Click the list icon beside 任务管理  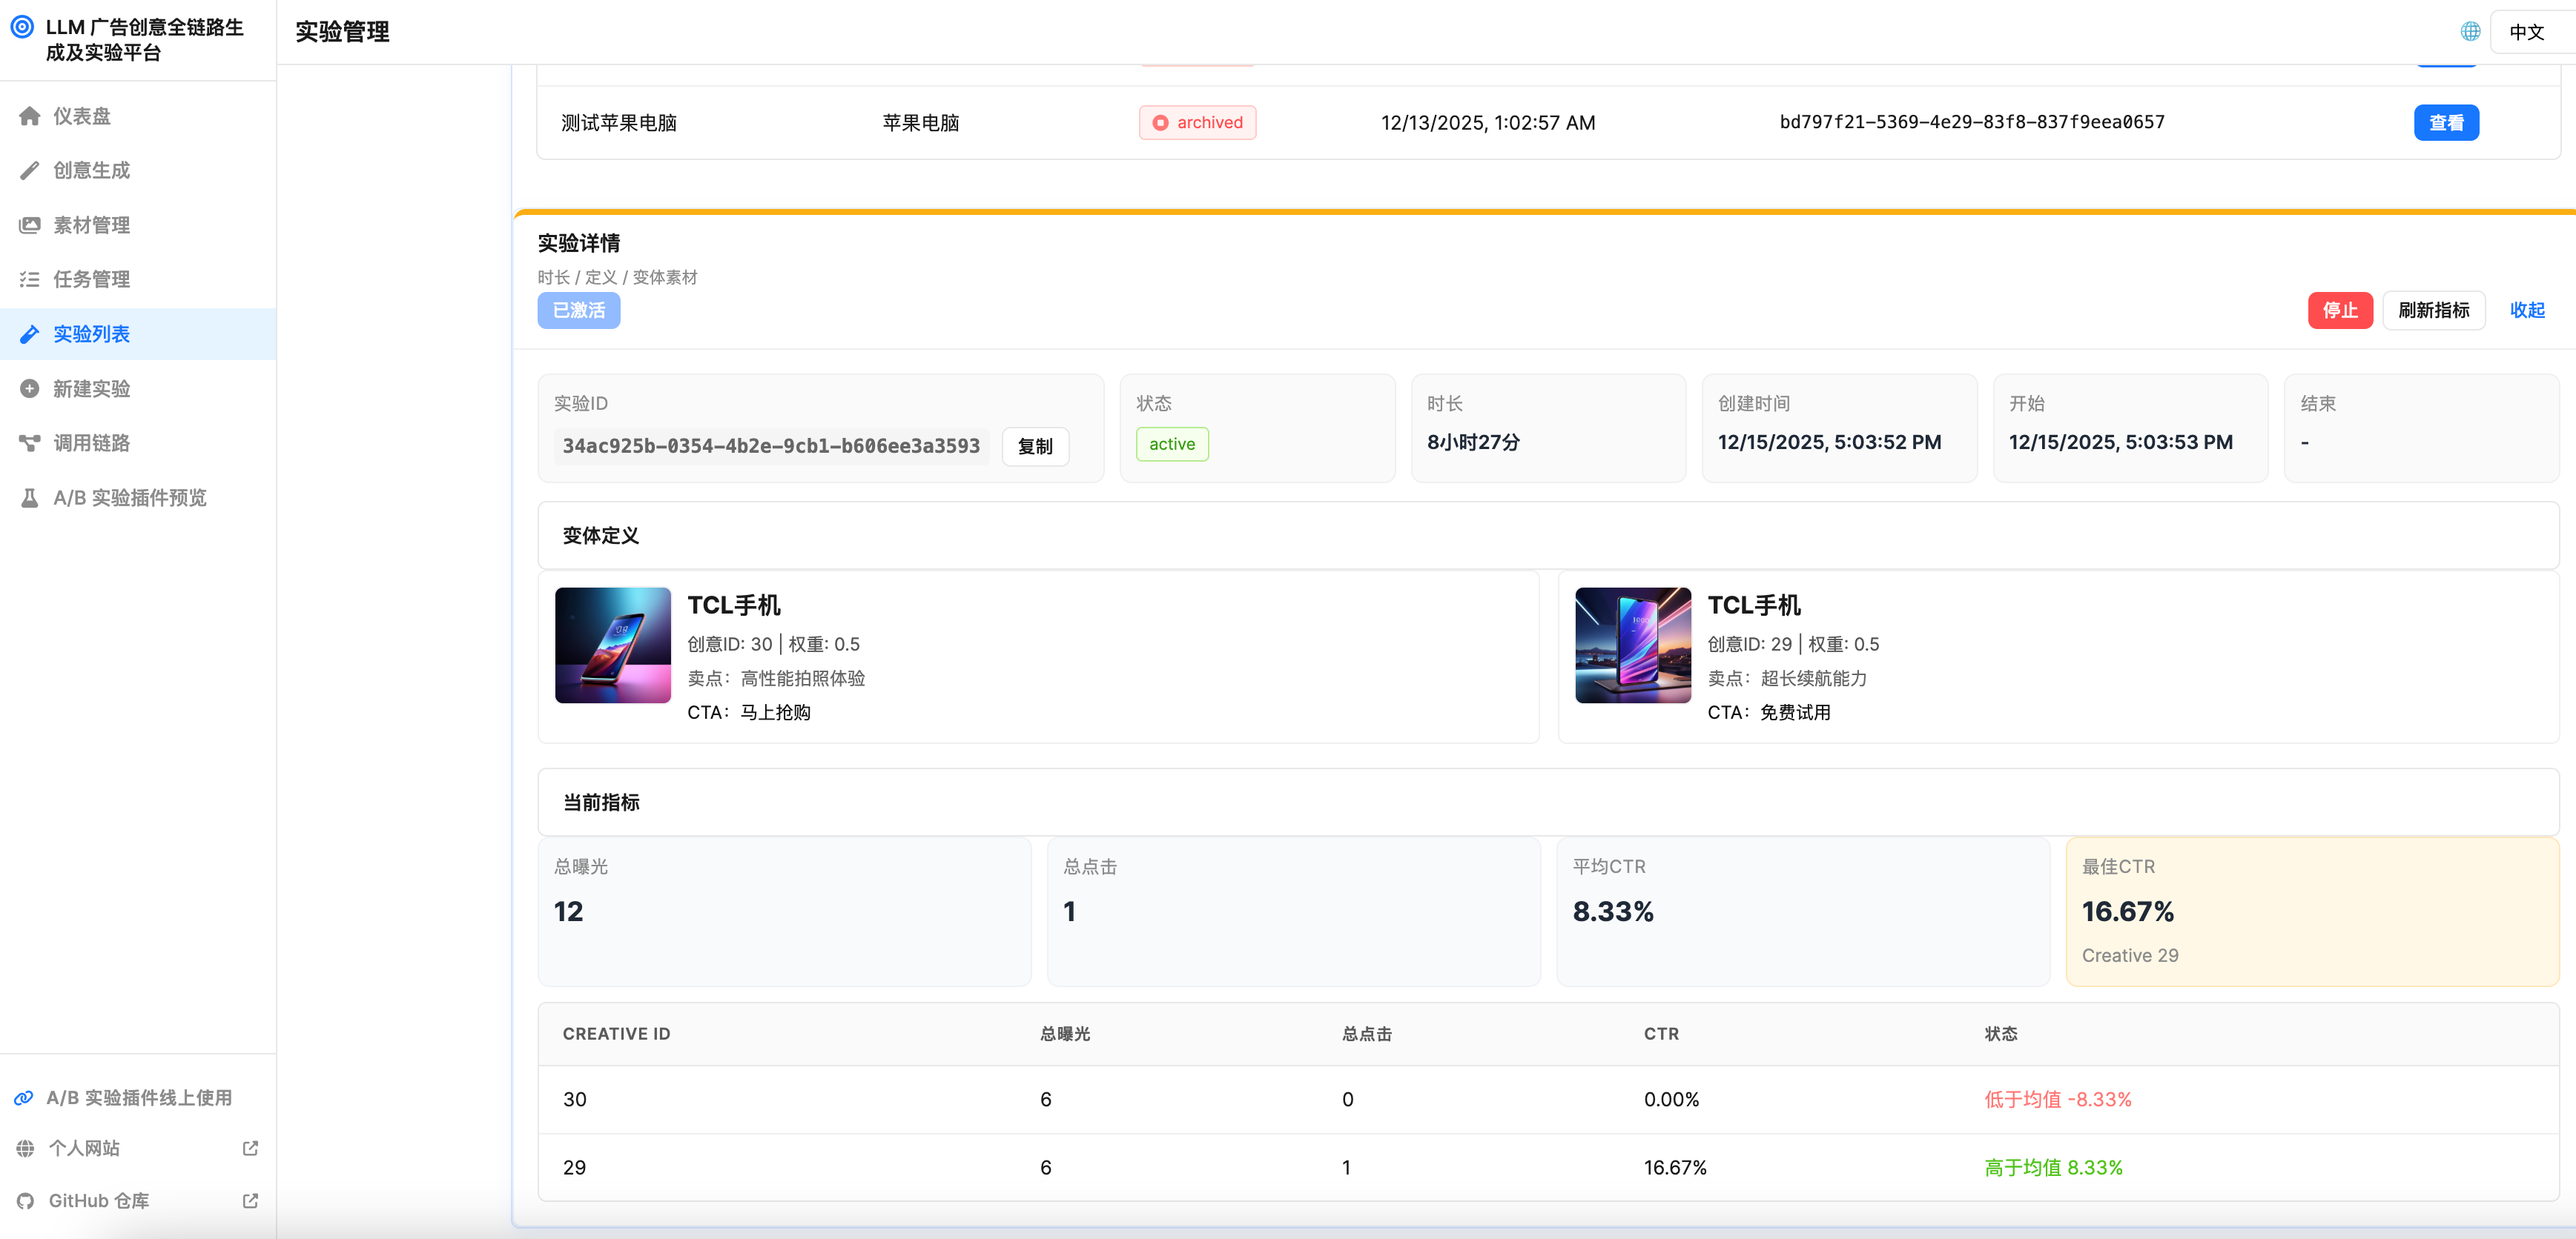coord(30,280)
